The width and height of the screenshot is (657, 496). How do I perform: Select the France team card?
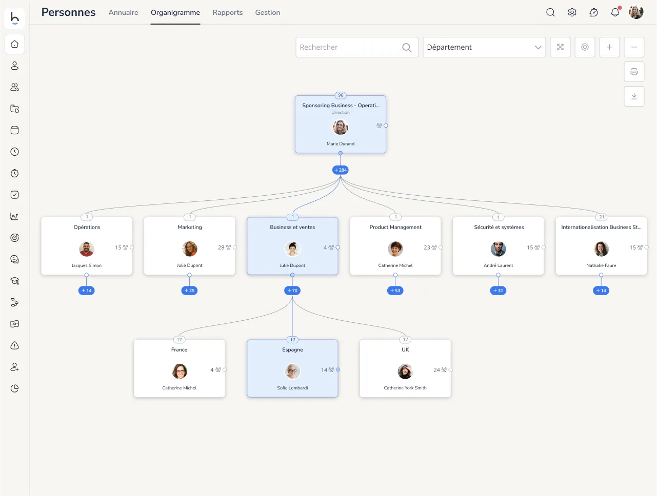point(179,368)
